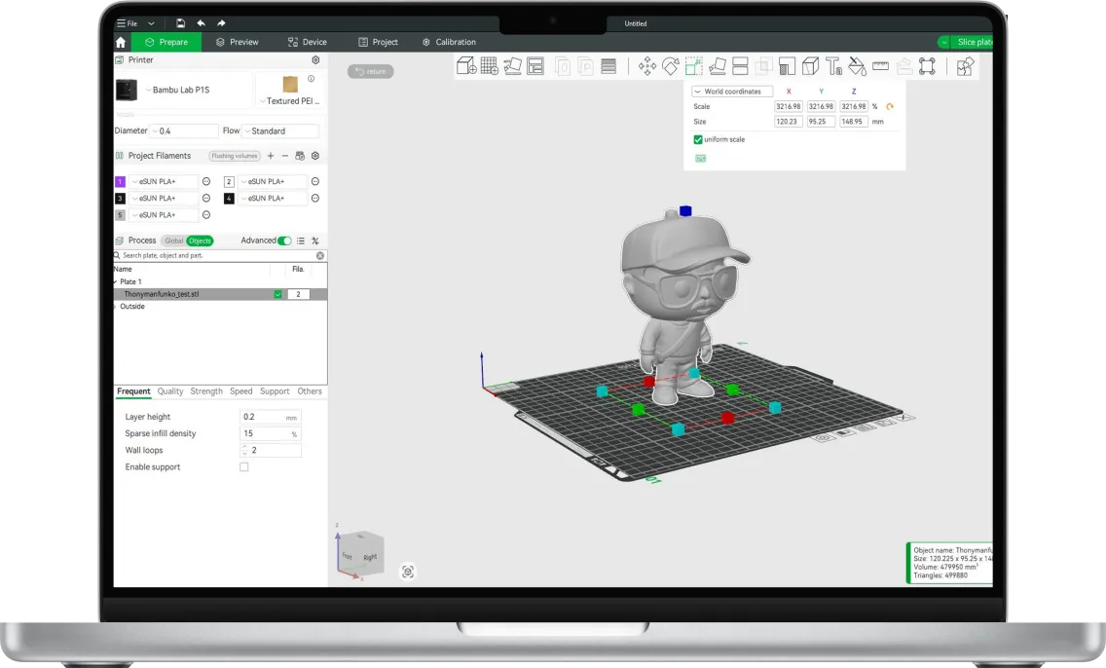Image resolution: width=1106 pixels, height=668 pixels.
Task: Activate the Color painting bucket tool
Action: pyautogui.click(x=857, y=66)
